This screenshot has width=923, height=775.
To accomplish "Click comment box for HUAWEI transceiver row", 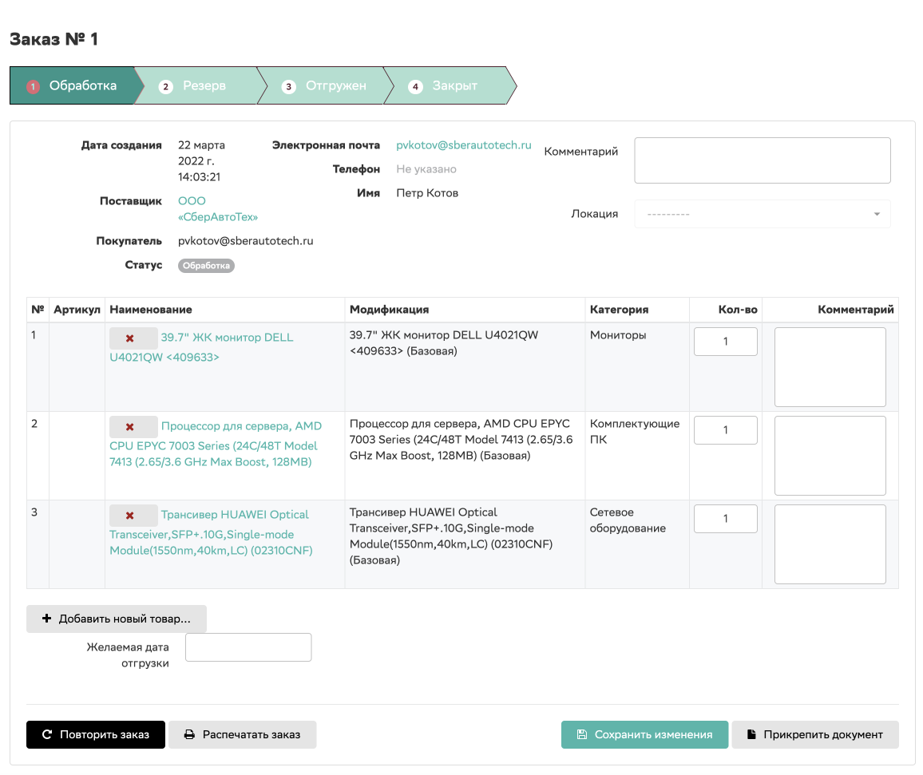I will (x=830, y=544).
